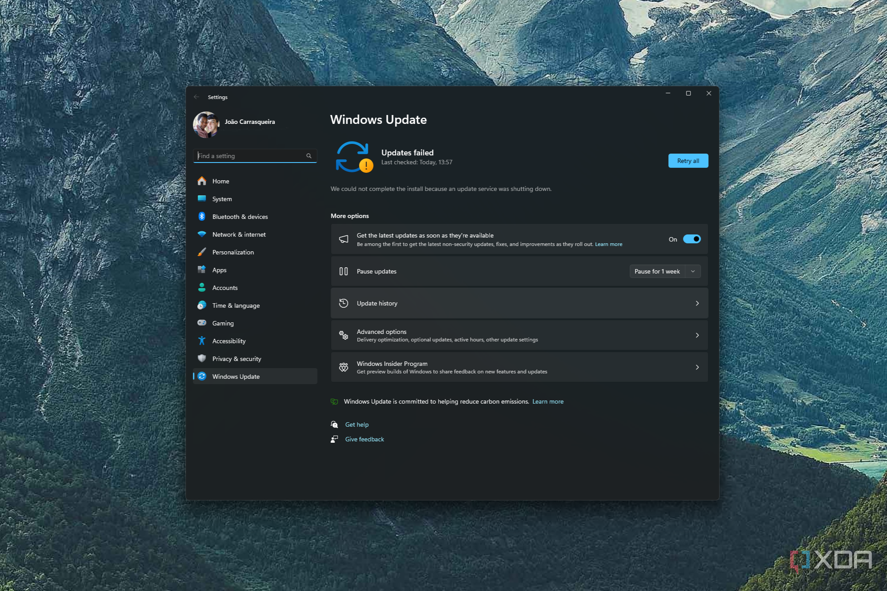Click the Privacy & security shield icon

click(202, 358)
